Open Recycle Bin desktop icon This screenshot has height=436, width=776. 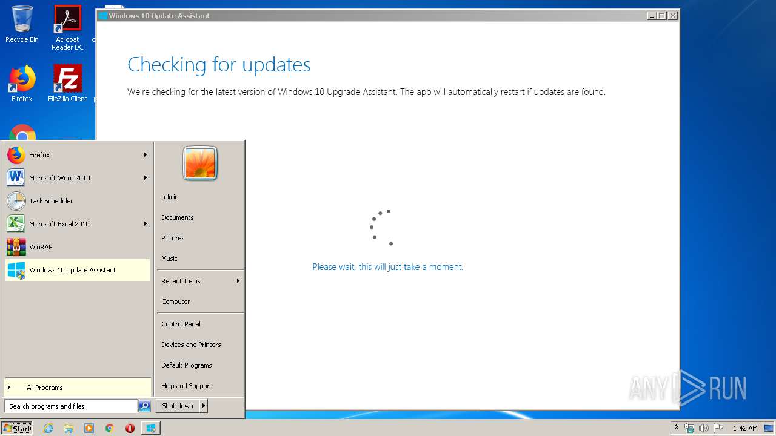coord(22,24)
